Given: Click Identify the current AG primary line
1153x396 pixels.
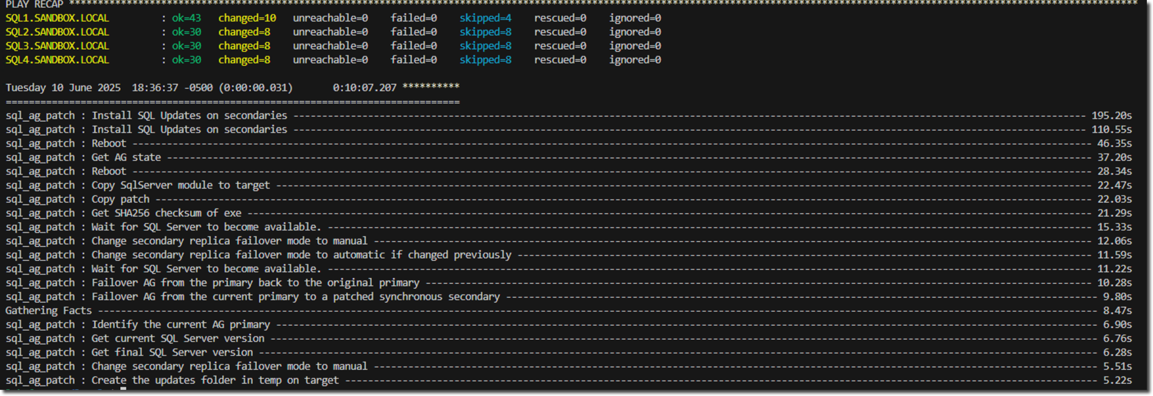Looking at the screenshot, I should [568, 324].
